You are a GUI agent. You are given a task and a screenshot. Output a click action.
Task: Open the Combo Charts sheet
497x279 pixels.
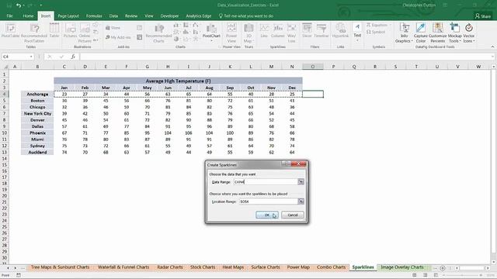[332, 267]
